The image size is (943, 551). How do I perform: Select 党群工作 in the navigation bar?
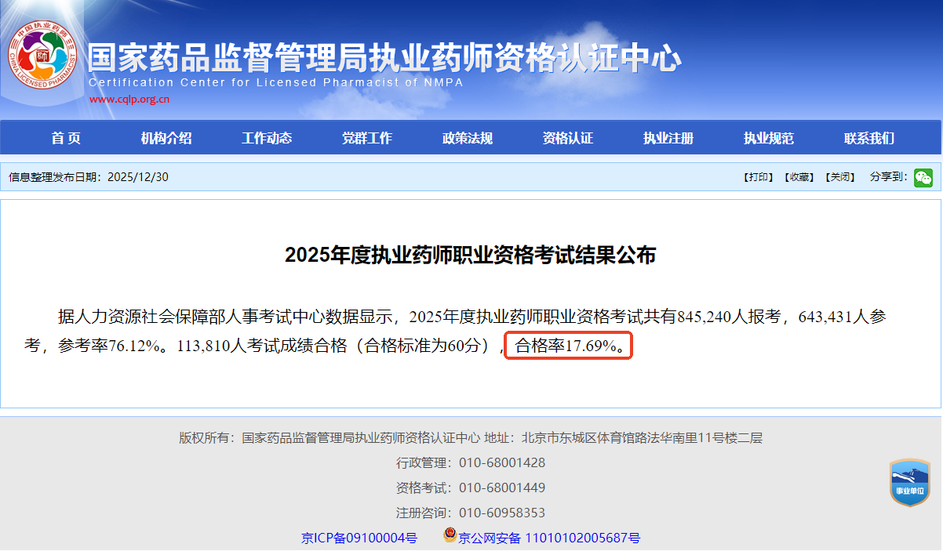point(367,139)
